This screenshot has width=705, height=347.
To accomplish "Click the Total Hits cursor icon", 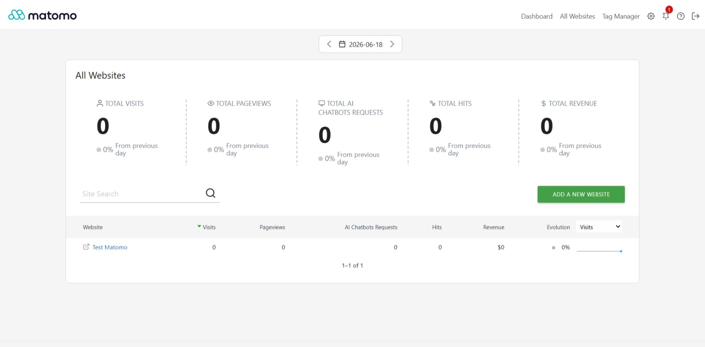I will point(433,103).
